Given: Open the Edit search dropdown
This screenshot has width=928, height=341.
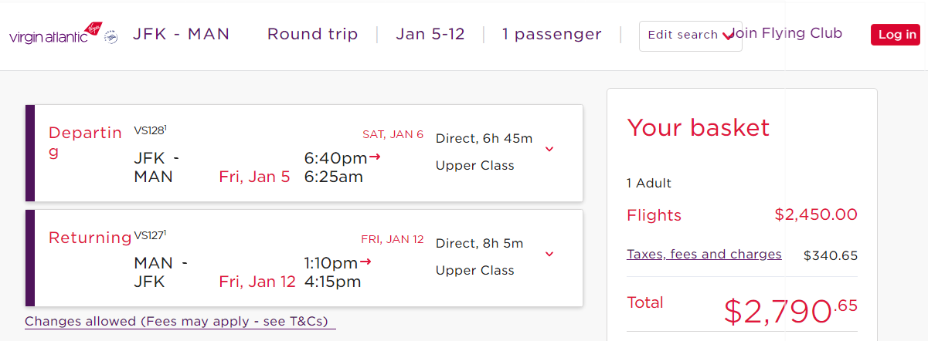Looking at the screenshot, I should (x=690, y=35).
